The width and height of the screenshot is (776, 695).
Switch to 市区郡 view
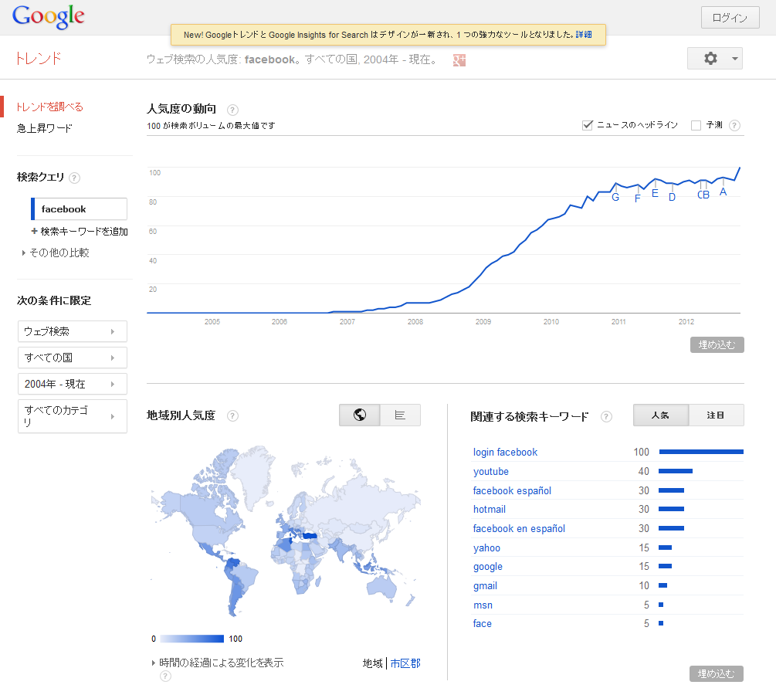click(x=405, y=663)
